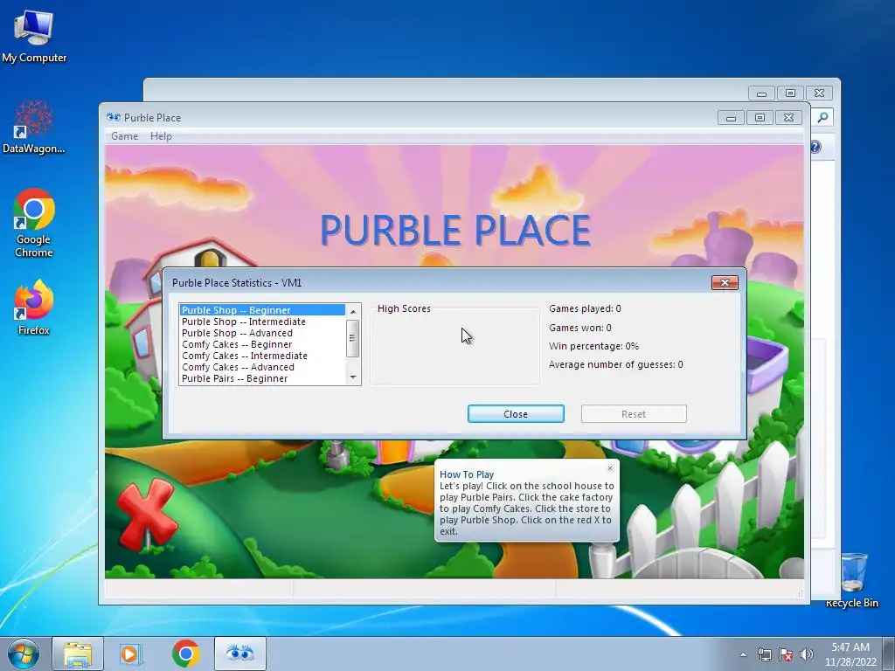The image size is (895, 671).
Task: Select Purble Shop -- Advanced entry
Action: [x=262, y=333]
